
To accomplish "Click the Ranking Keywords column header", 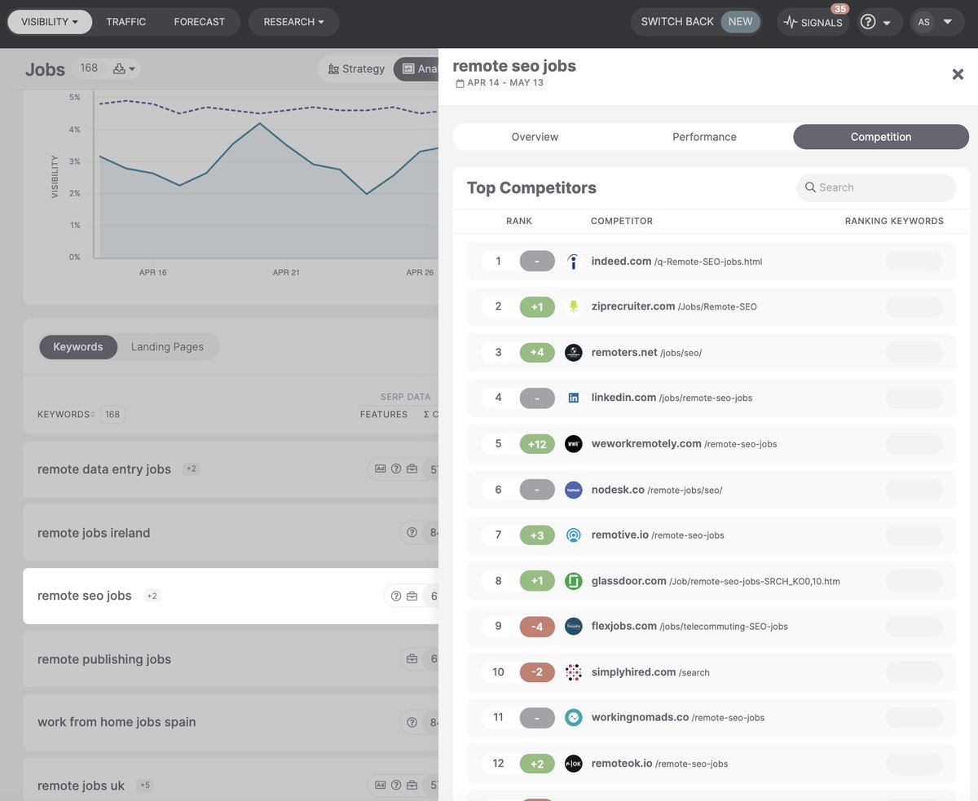I will point(894,221).
